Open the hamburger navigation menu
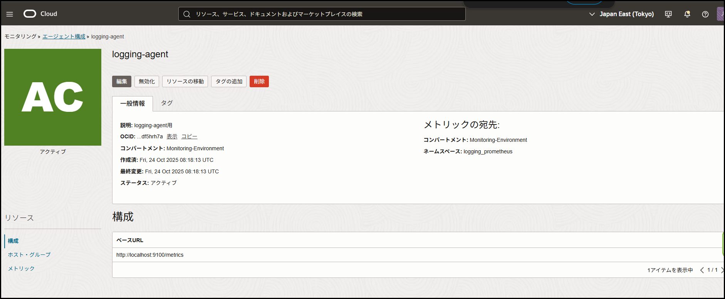The height and width of the screenshot is (299, 725). coord(10,14)
